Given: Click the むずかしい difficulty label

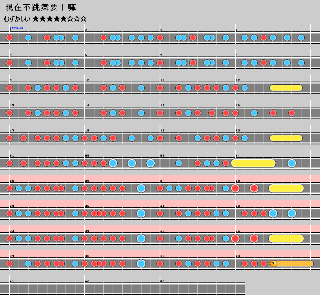Looking at the screenshot, I should tap(17, 18).
